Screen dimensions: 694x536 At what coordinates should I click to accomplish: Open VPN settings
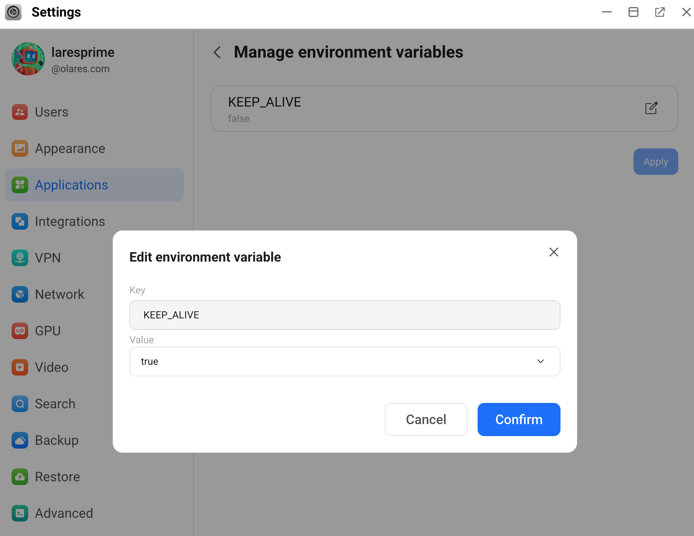(48, 257)
